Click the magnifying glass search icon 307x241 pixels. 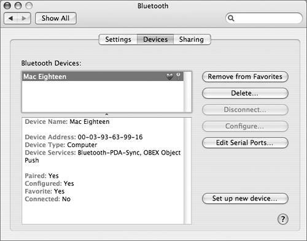click(x=231, y=18)
